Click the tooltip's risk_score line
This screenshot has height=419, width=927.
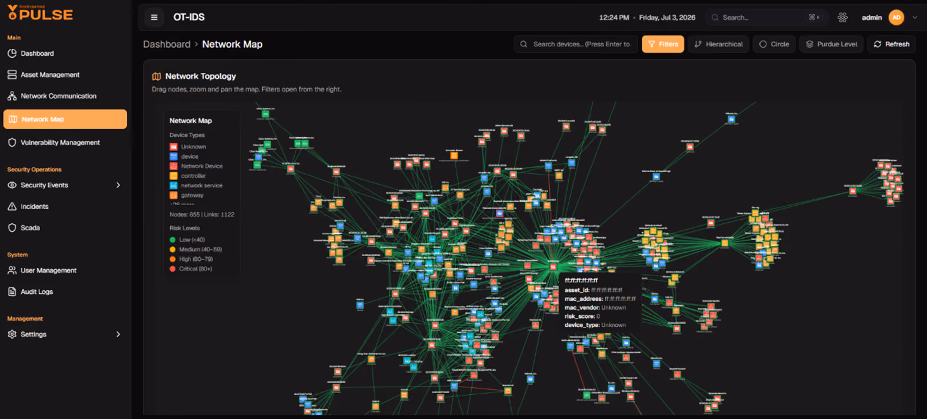582,316
